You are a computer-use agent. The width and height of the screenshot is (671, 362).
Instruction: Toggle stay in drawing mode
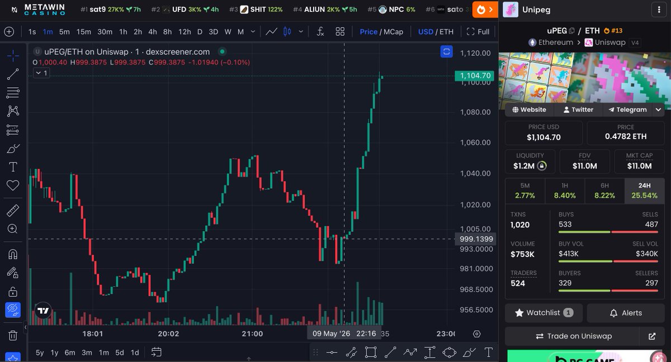(13, 273)
